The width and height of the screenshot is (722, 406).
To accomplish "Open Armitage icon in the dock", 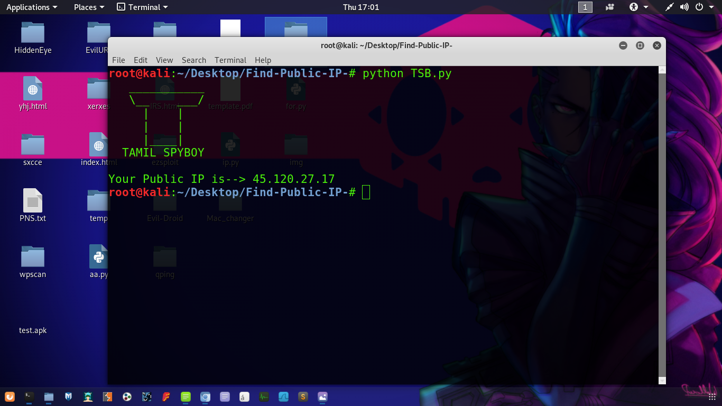I will pos(88,396).
